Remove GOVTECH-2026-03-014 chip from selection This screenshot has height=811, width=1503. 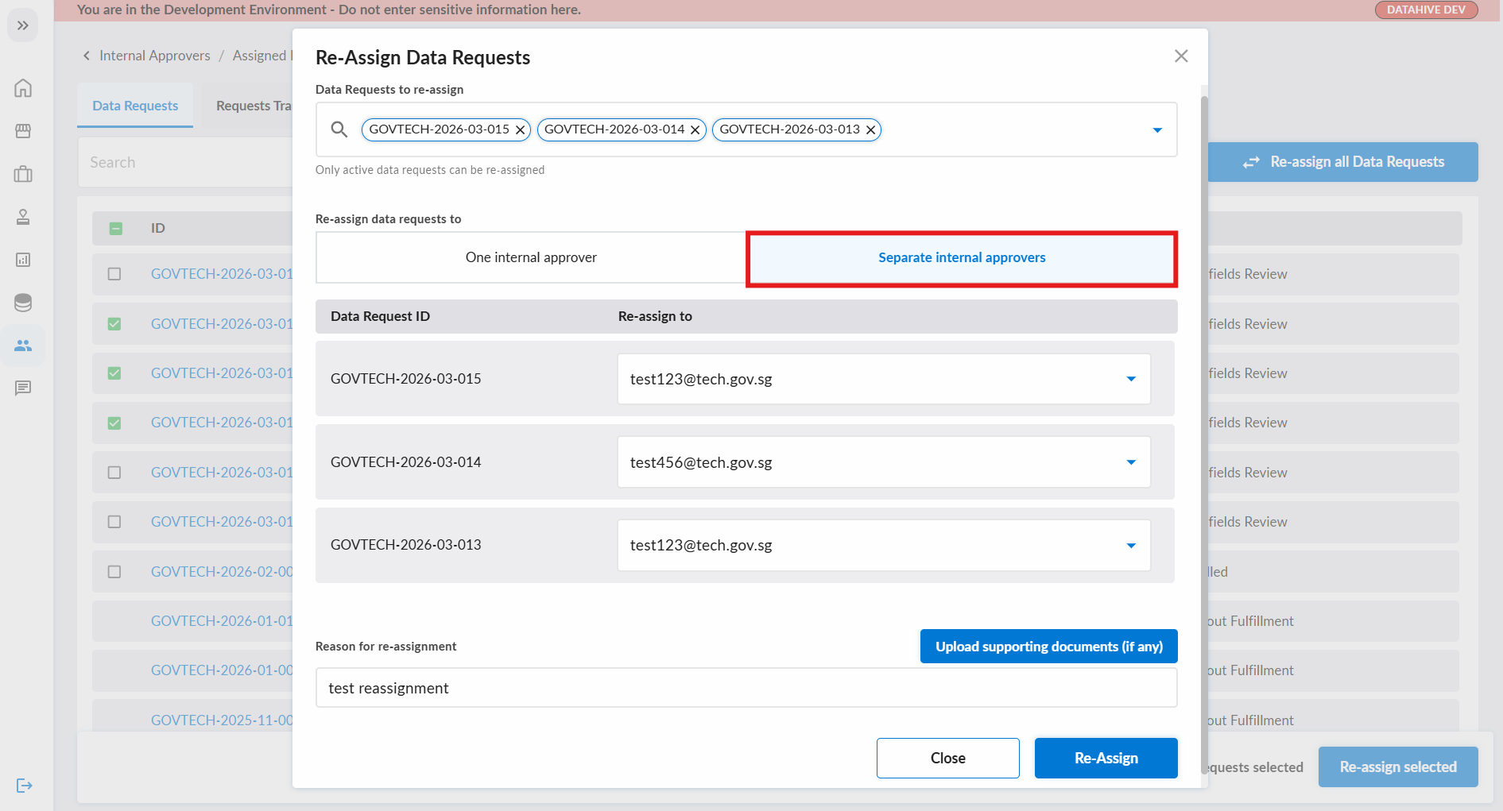pyautogui.click(x=695, y=129)
